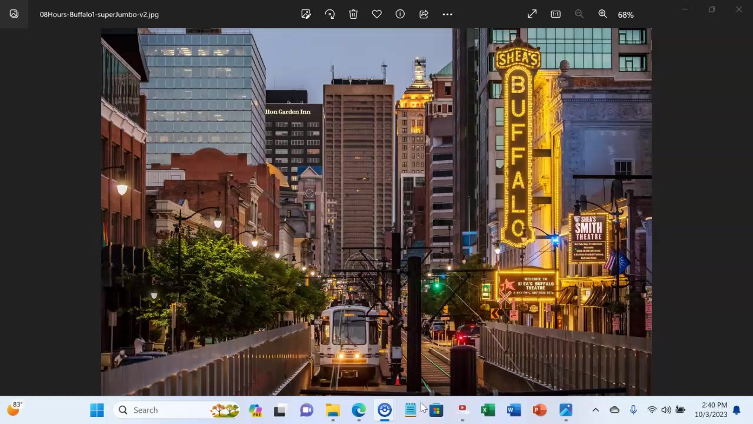Open the share icon in toolbar
This screenshot has width=753, height=424.
click(424, 14)
